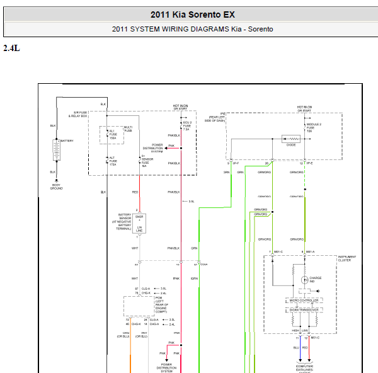Click the lower "POWER DISTRIBUTION SYSTEM" label

(x=166, y=368)
